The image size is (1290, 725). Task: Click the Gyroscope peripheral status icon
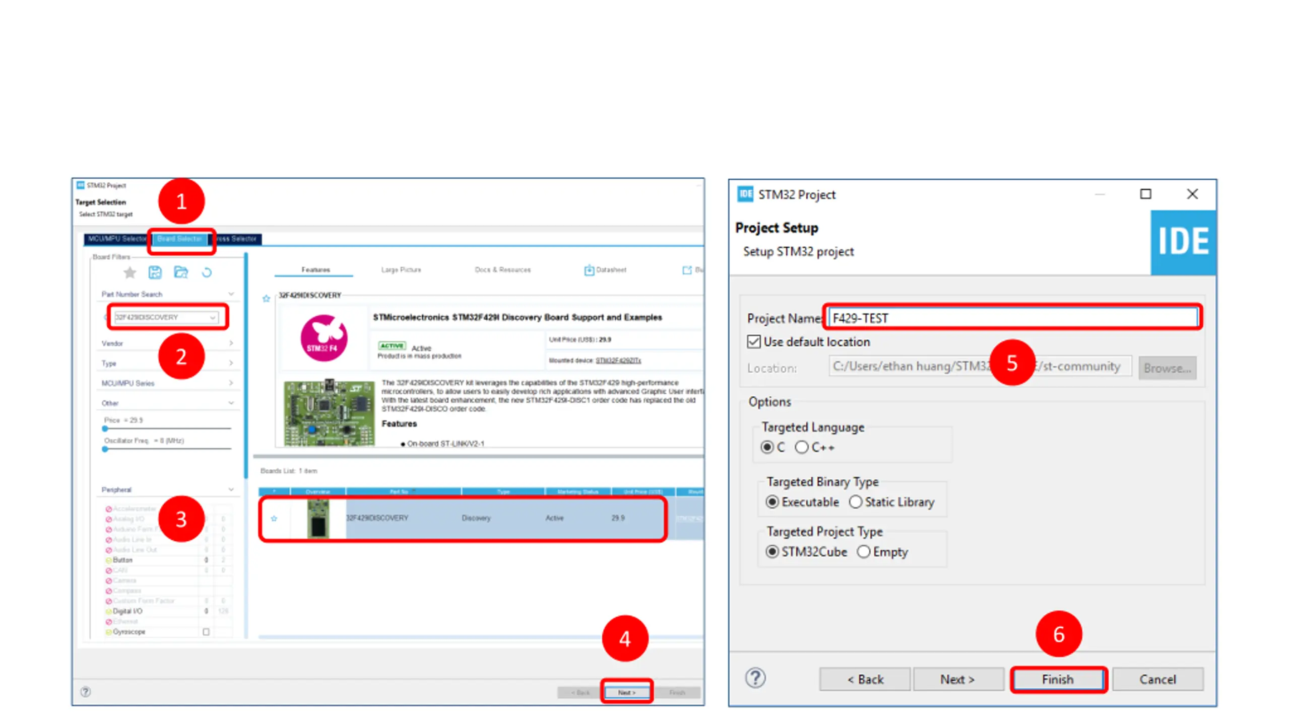108,632
